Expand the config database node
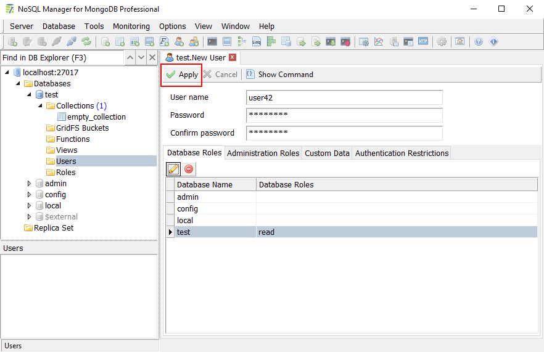The height and width of the screenshot is (352, 544). pos(29,195)
